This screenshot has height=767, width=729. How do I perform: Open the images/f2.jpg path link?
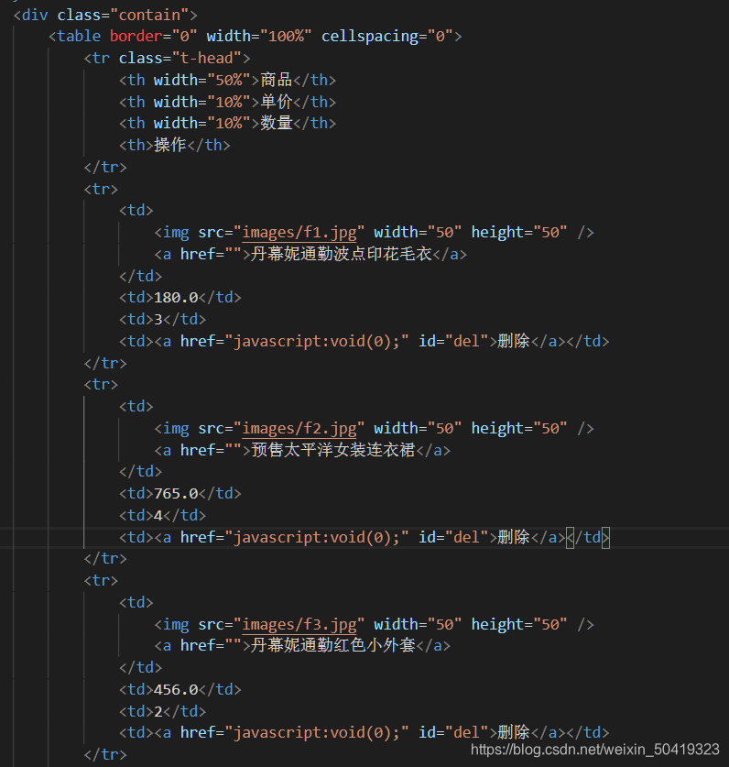[x=299, y=428]
